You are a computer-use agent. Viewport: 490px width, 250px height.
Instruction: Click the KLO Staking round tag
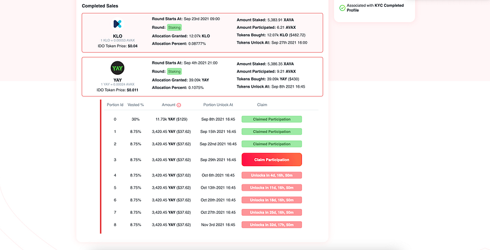coord(174,28)
